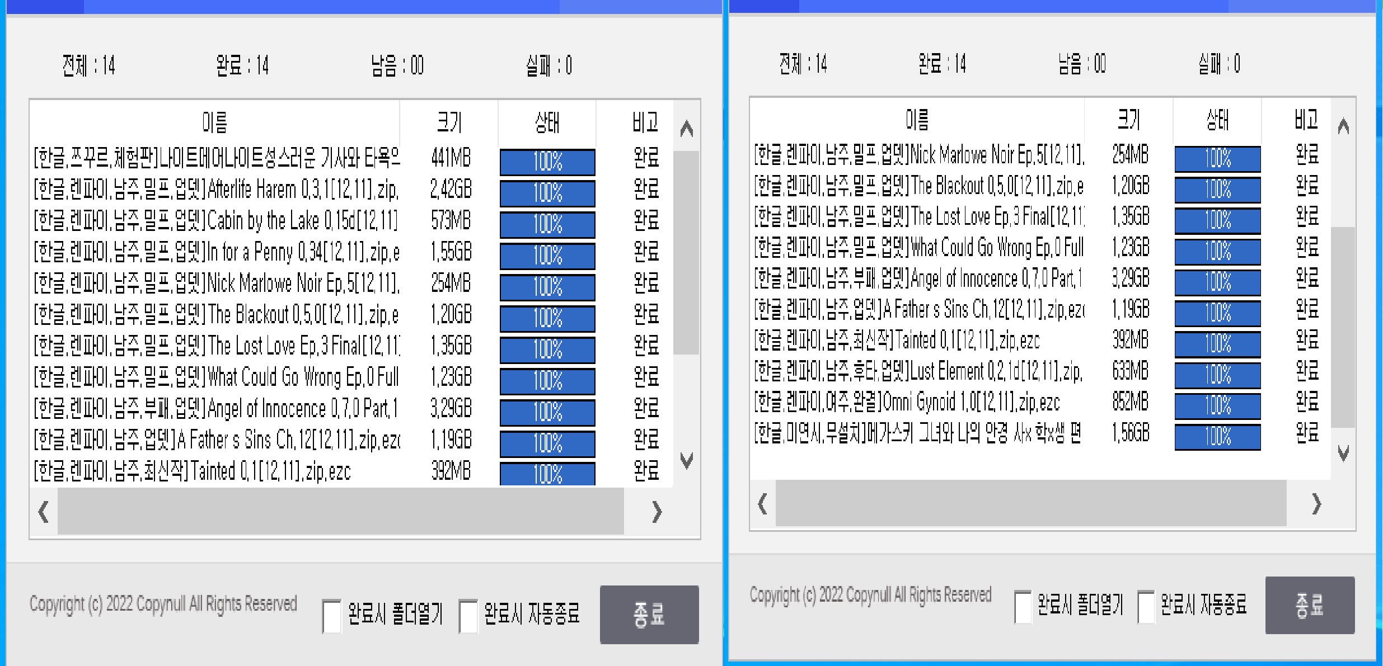Click 상태 column header in left window
This screenshot has width=1383, height=666.
point(547,122)
